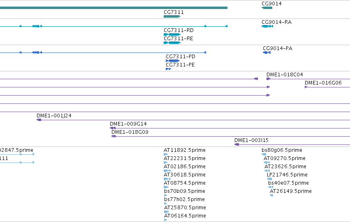Open the CG9014-PA protein label
Viewport: 350px width, 222px height.
(x=278, y=48)
